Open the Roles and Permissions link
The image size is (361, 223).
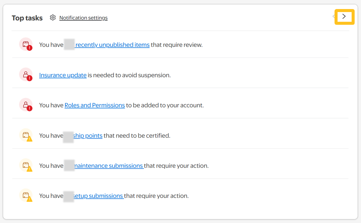[x=95, y=105]
